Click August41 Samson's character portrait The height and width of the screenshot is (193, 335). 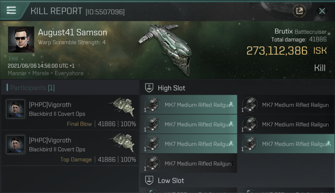(21, 39)
